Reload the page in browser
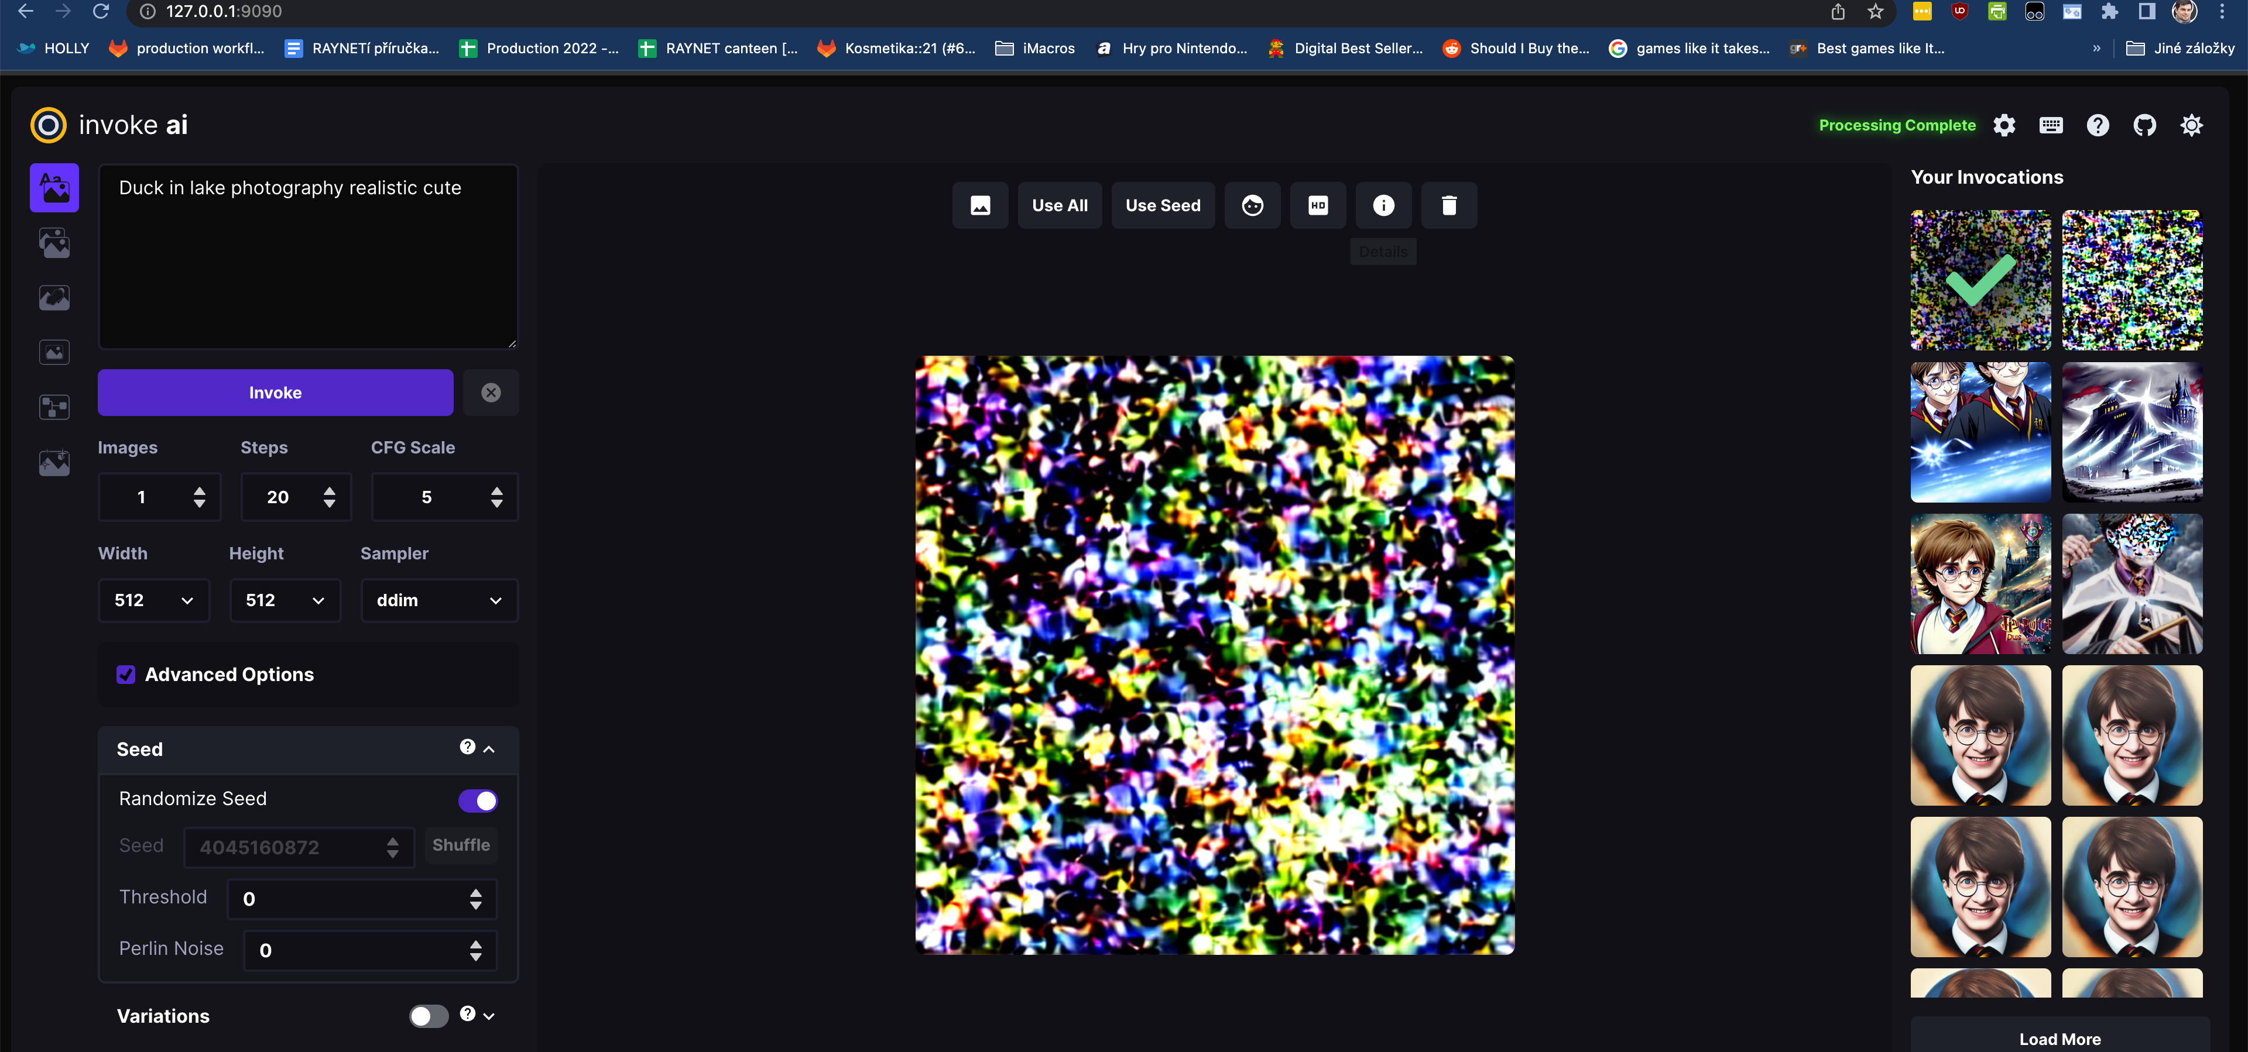The image size is (2248, 1052). pos(101,11)
